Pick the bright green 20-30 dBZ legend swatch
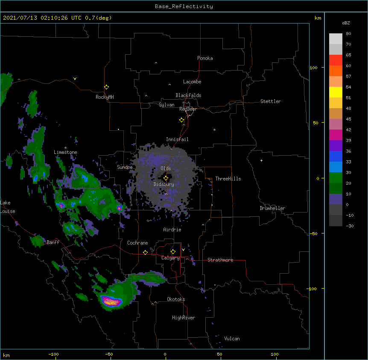 pyautogui.click(x=336, y=178)
